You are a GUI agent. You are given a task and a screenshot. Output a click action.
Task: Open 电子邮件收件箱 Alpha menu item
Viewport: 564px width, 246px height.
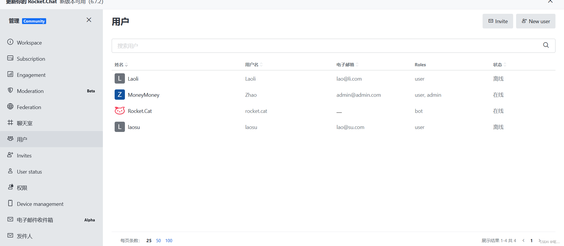51,220
